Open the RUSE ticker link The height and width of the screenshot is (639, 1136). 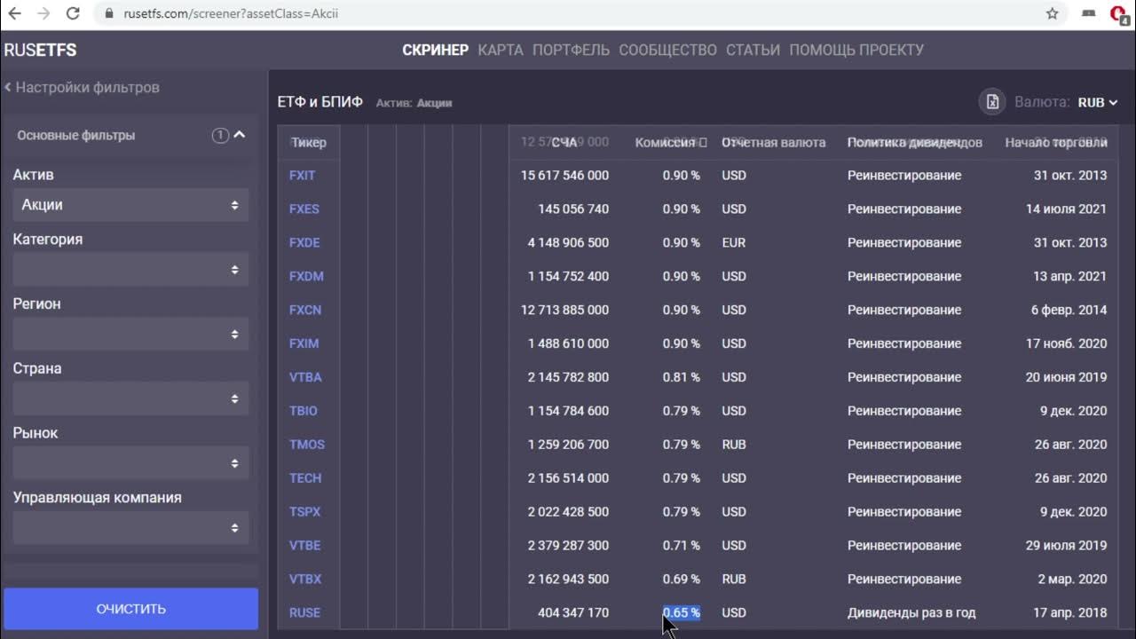pyautogui.click(x=304, y=613)
